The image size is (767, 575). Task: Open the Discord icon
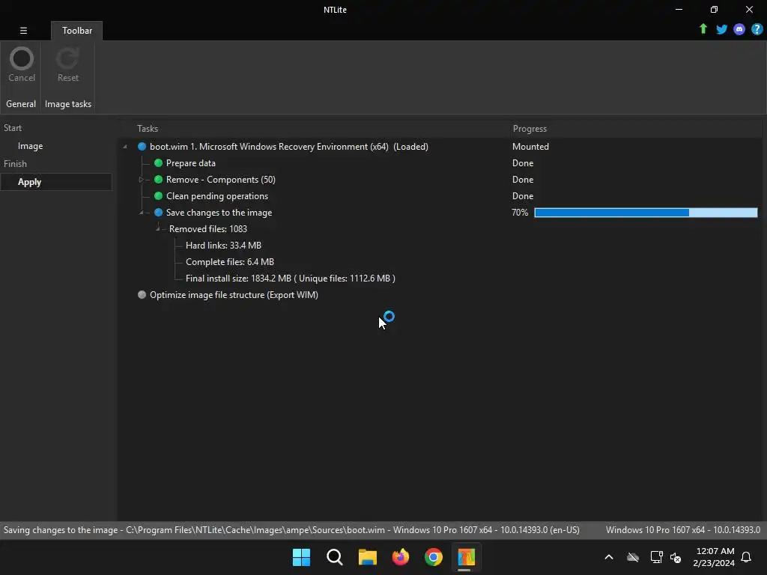coord(739,29)
